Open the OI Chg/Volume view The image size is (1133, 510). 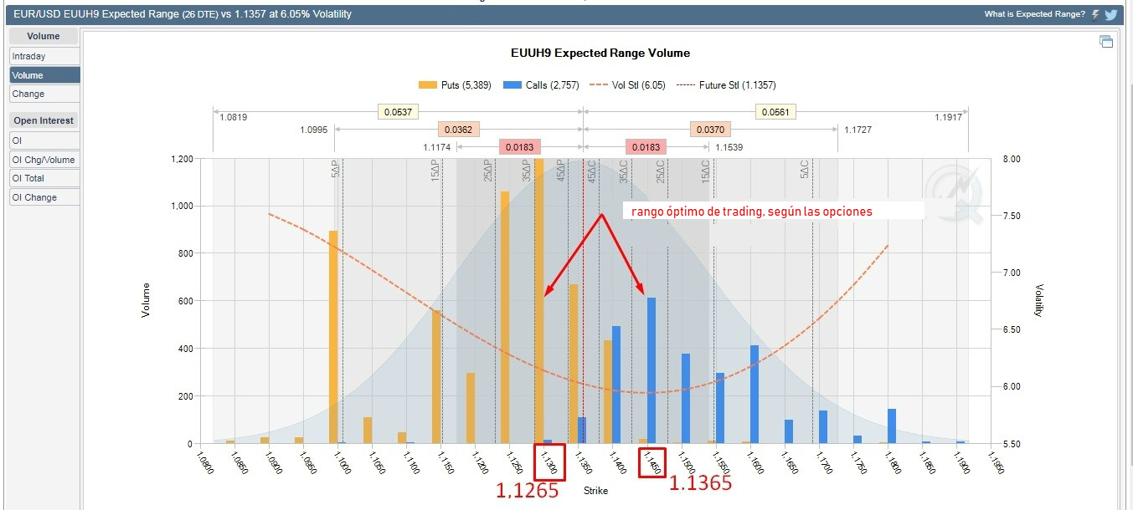coord(44,160)
